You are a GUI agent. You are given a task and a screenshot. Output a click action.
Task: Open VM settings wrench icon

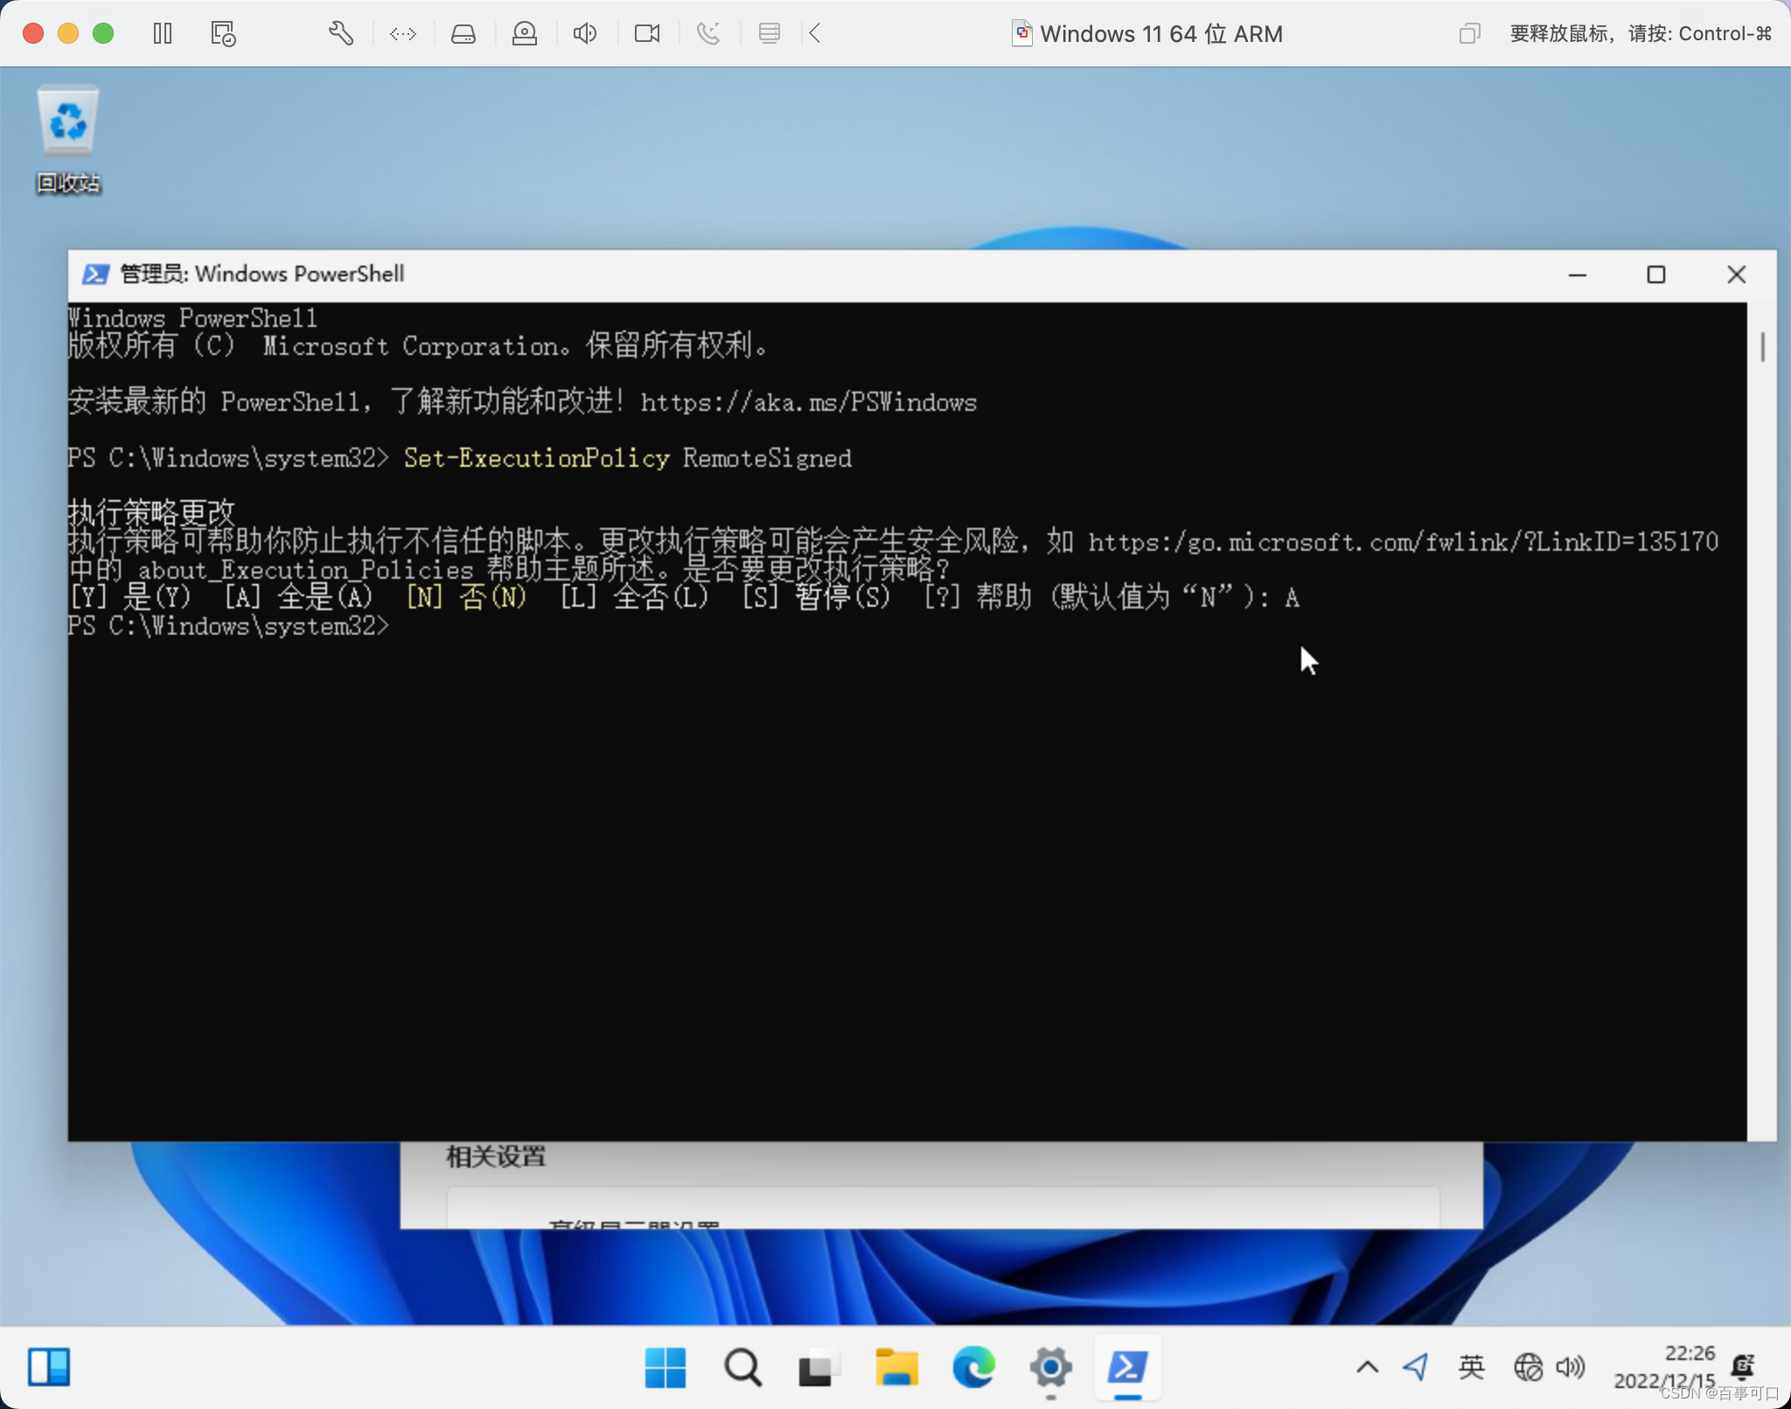[x=340, y=34]
